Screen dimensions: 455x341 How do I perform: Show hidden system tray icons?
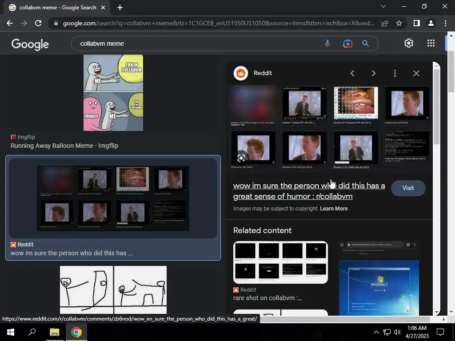[376, 332]
